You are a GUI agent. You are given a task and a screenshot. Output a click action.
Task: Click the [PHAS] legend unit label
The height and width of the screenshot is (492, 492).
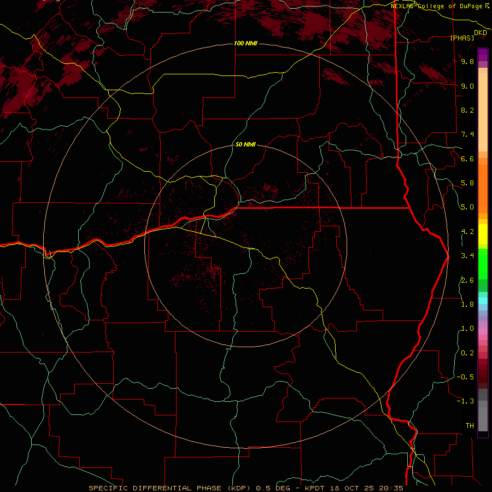(x=462, y=38)
